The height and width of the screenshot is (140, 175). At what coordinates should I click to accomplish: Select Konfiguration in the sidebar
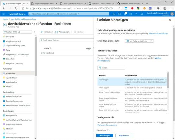coord(12,115)
